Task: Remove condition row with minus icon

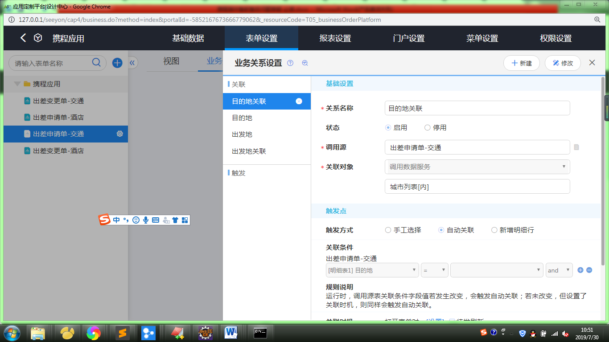Action: click(x=589, y=270)
